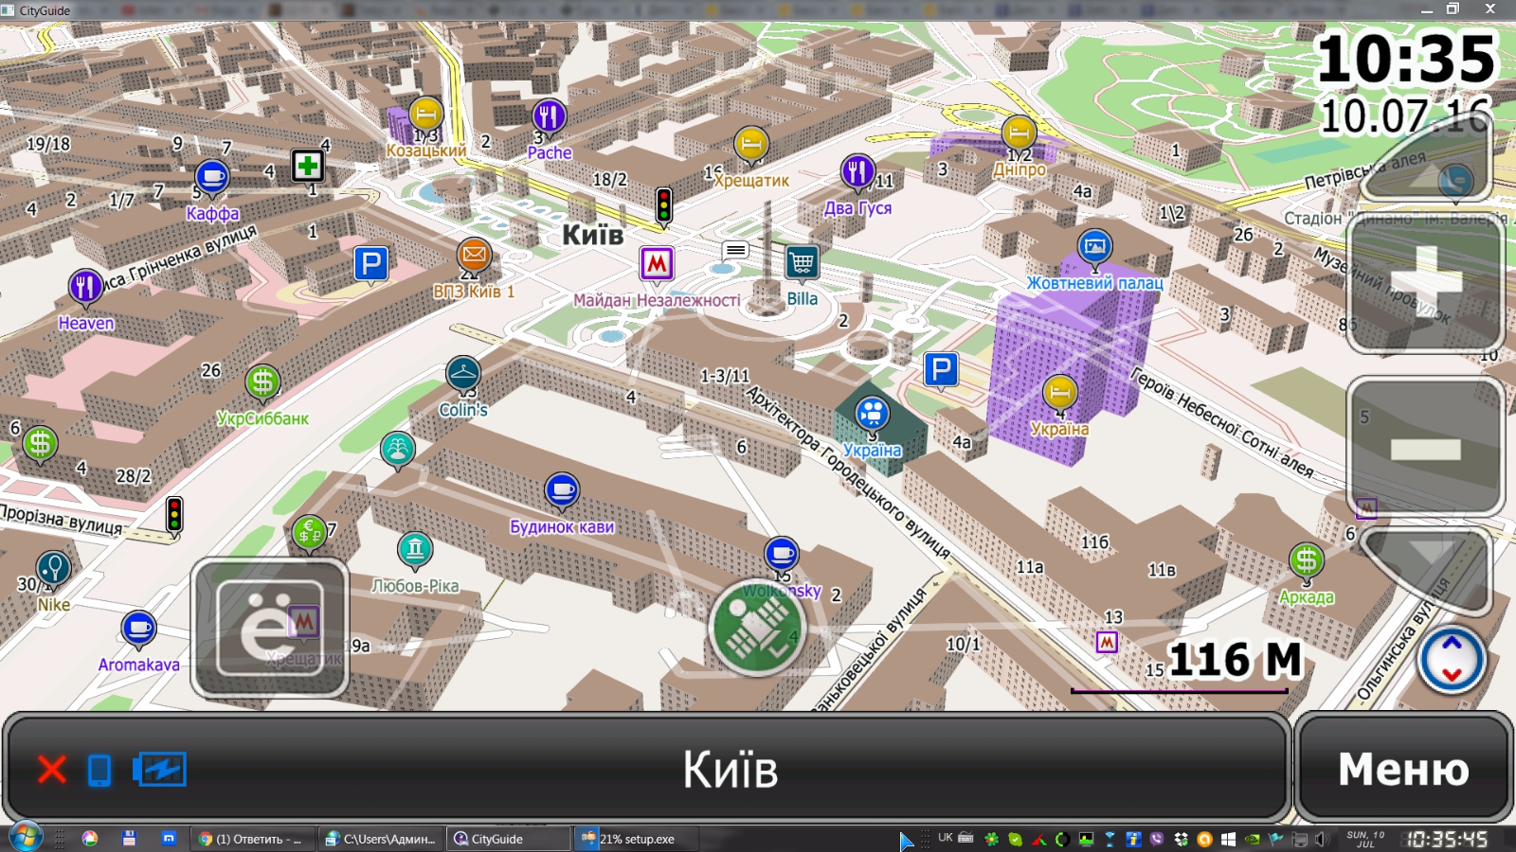Image resolution: width=1516 pixels, height=852 pixels.
Task: Open the Windows Start button
Action: [x=26, y=838]
